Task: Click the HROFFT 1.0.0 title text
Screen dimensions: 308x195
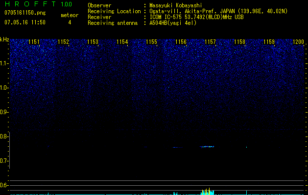Action: [38, 4]
